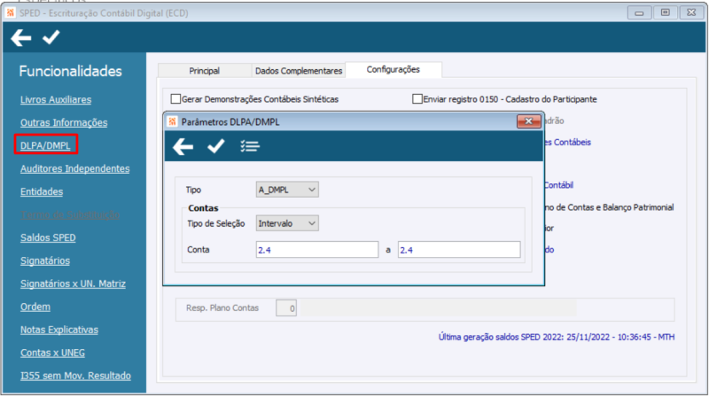Open I355 sem Mov. Resultado link

point(75,377)
